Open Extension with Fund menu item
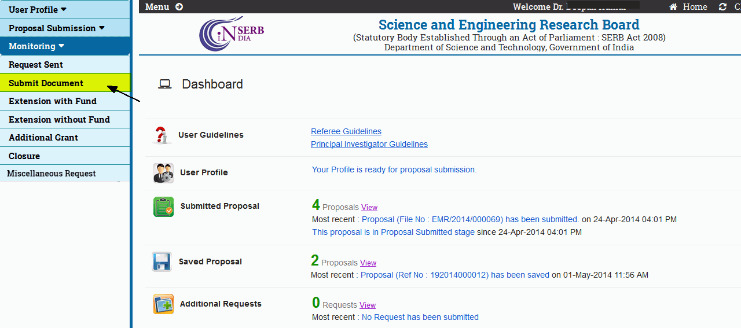Screen dimensions: 741x328 point(53,101)
